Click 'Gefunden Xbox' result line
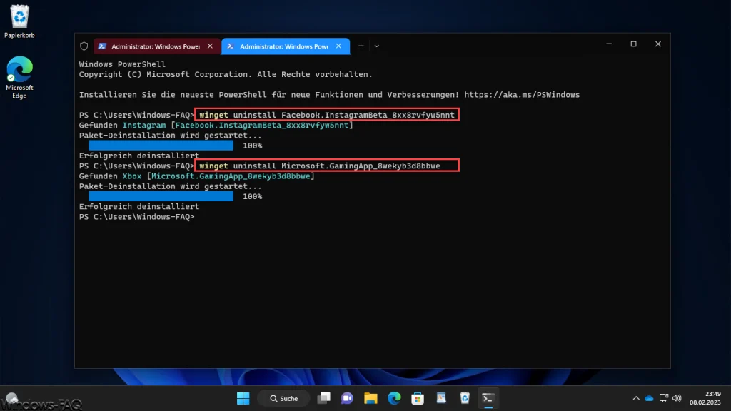The height and width of the screenshot is (411, 731). (197, 176)
